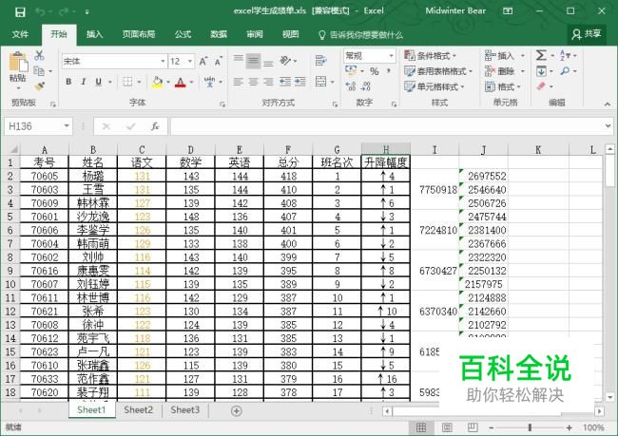Apply yellow fill color bucket
This screenshot has height=436, width=618.
[157, 83]
